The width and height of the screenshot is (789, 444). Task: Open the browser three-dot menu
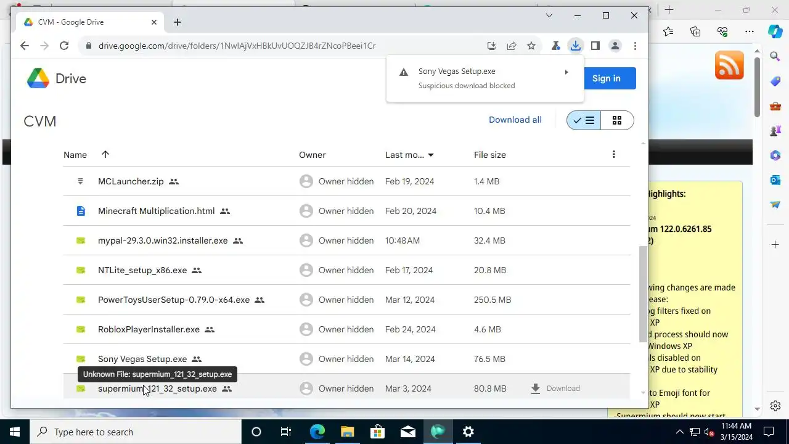pos(634,46)
